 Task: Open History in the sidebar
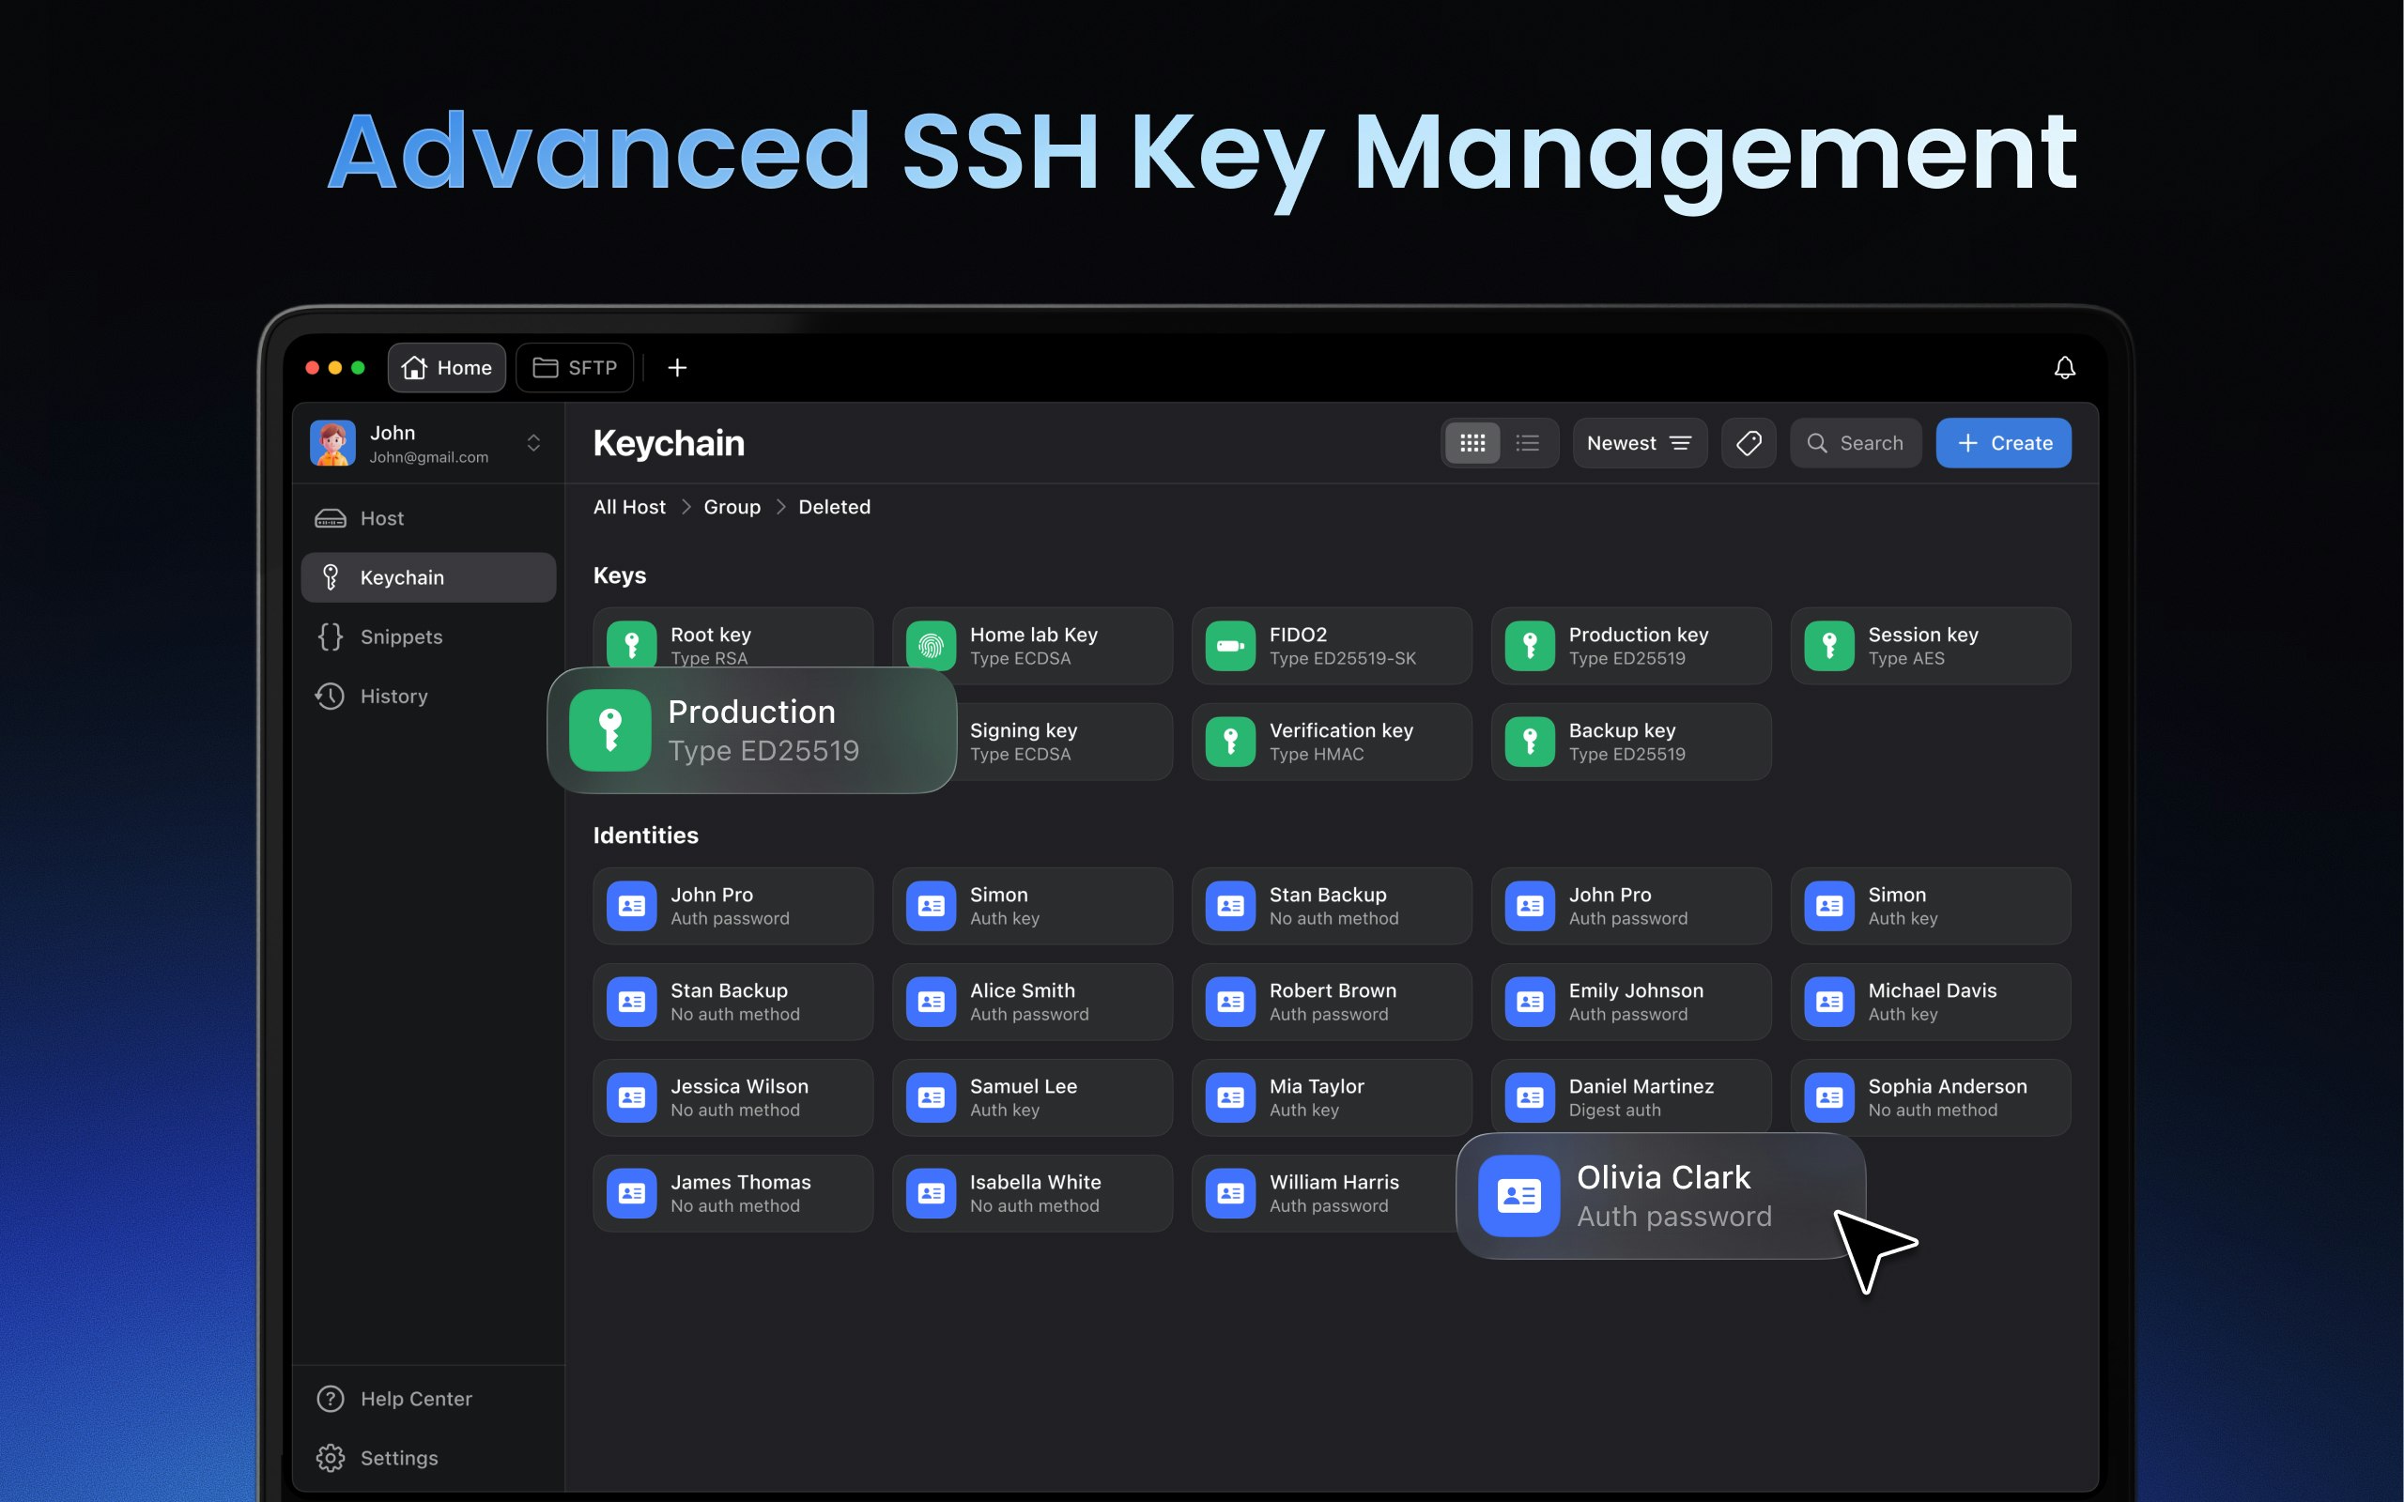pos(428,697)
